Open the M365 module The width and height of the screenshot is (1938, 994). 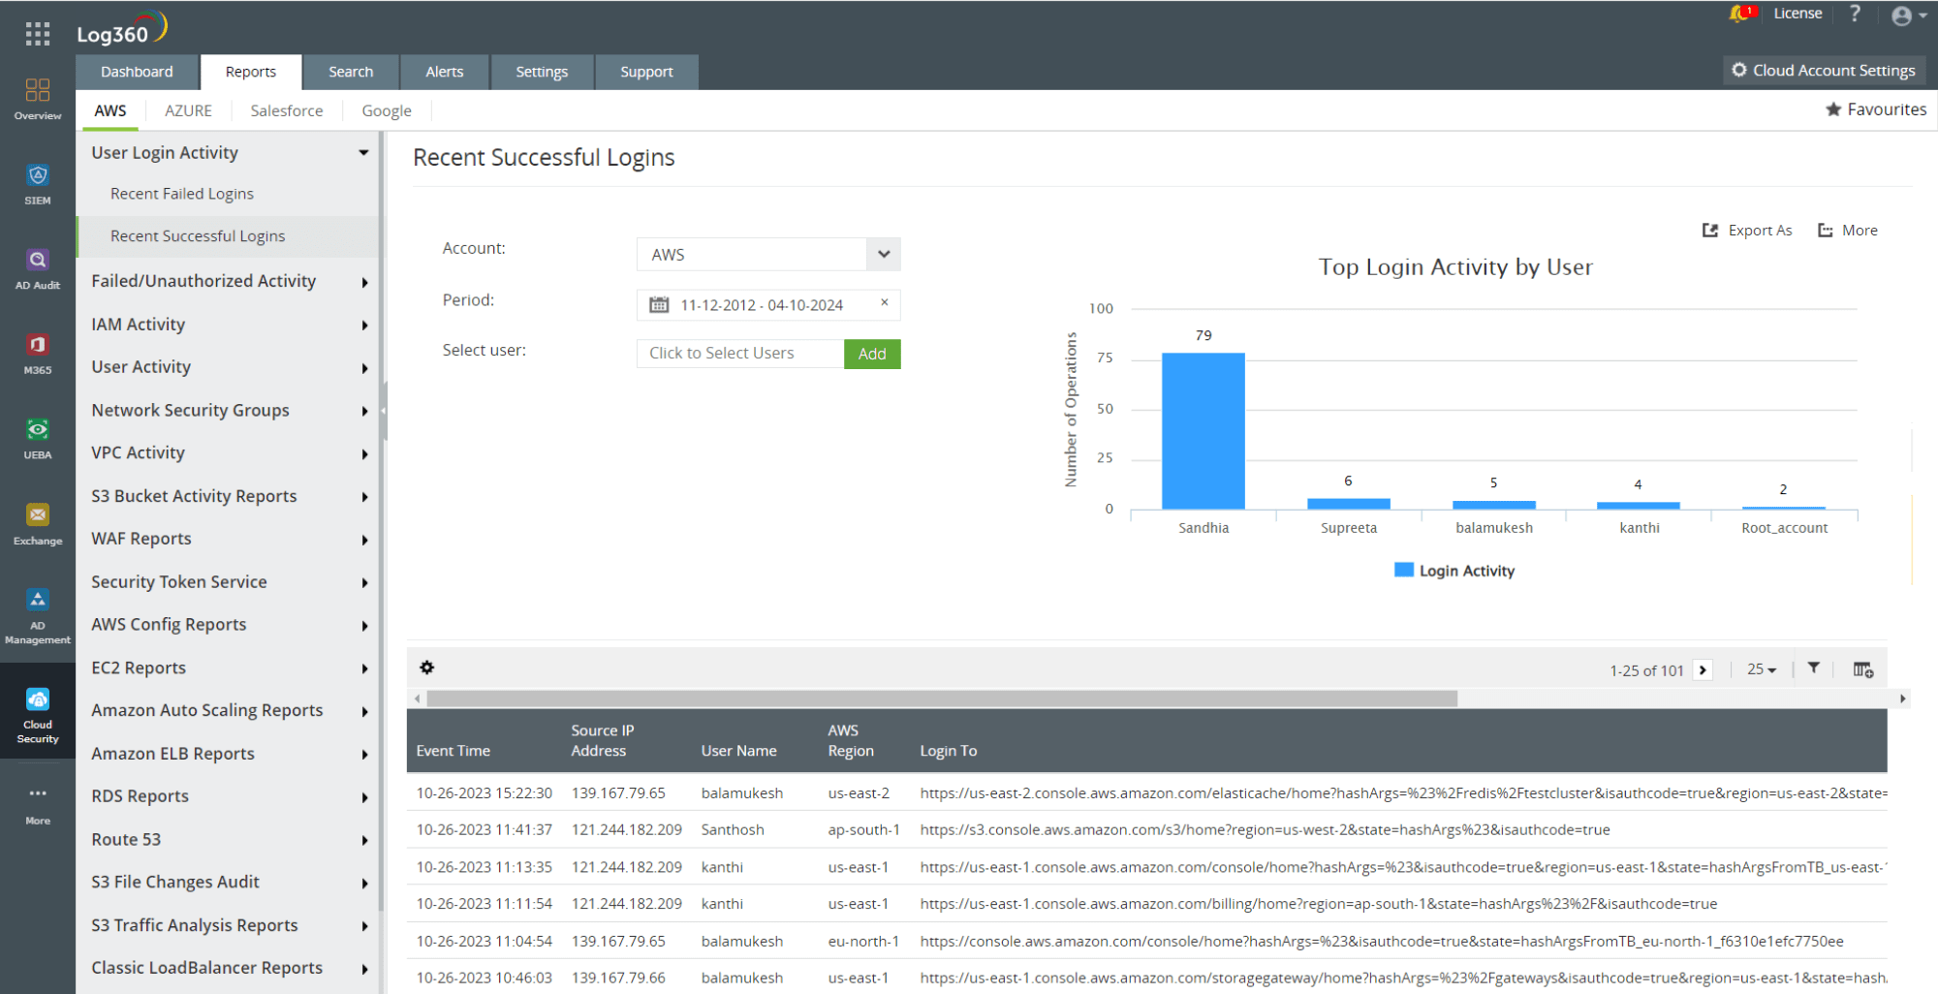37,353
